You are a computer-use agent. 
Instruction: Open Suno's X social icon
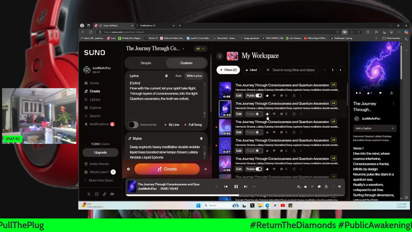tap(89, 194)
